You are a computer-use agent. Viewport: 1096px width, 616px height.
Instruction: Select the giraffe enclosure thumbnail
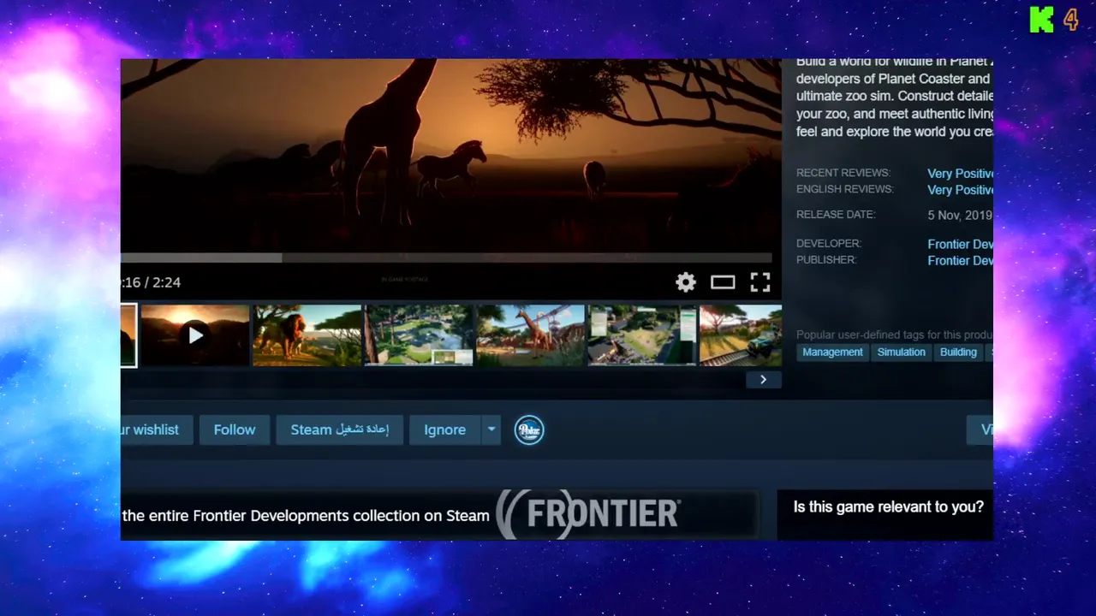(x=530, y=335)
